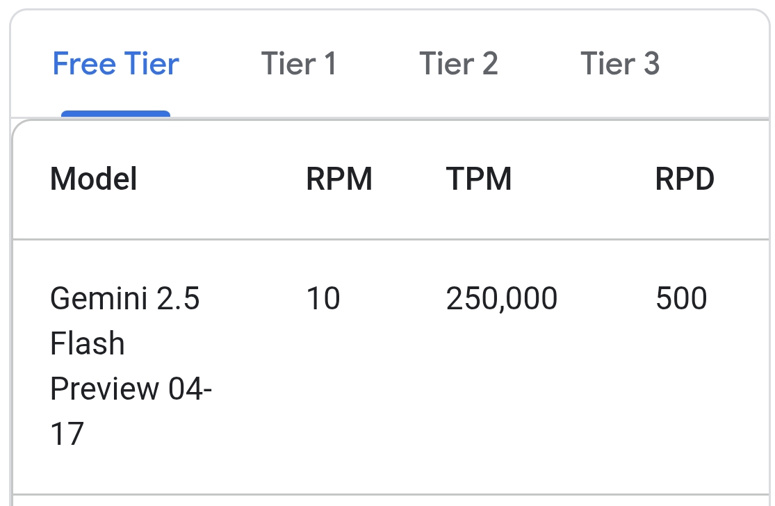Select the TPM column header
This screenshot has width=775, height=506.
click(x=478, y=179)
